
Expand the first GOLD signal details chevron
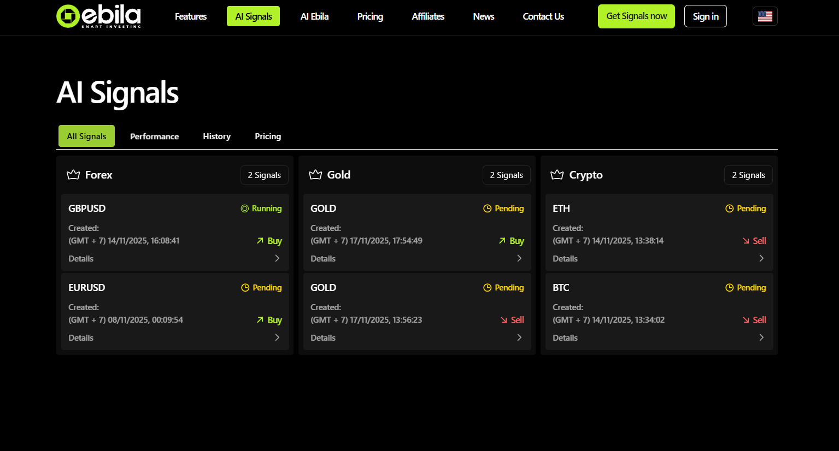click(519, 258)
